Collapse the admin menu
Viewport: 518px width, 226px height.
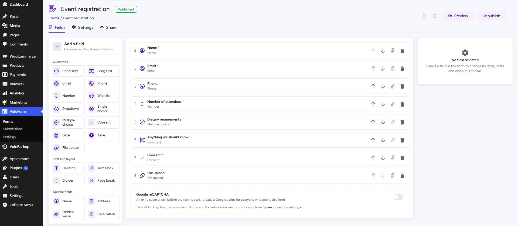(x=22, y=205)
